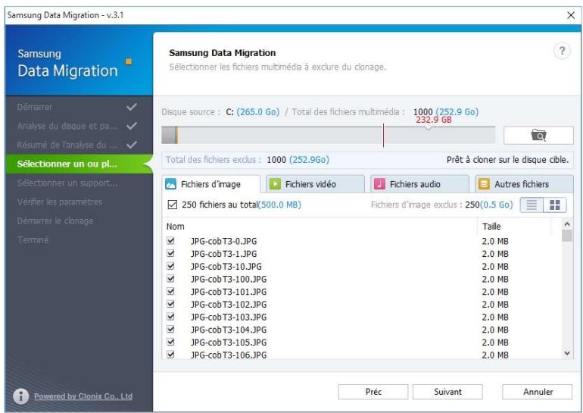Uncheck JPG-cobT3-105.JPG
The image size is (583, 413).
[170, 342]
